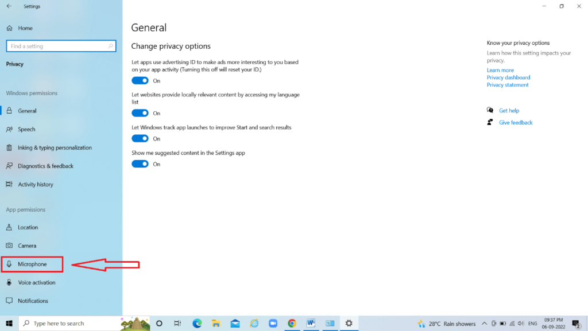
Task: Open Internet Explorer from the taskbar
Action: tap(254, 323)
